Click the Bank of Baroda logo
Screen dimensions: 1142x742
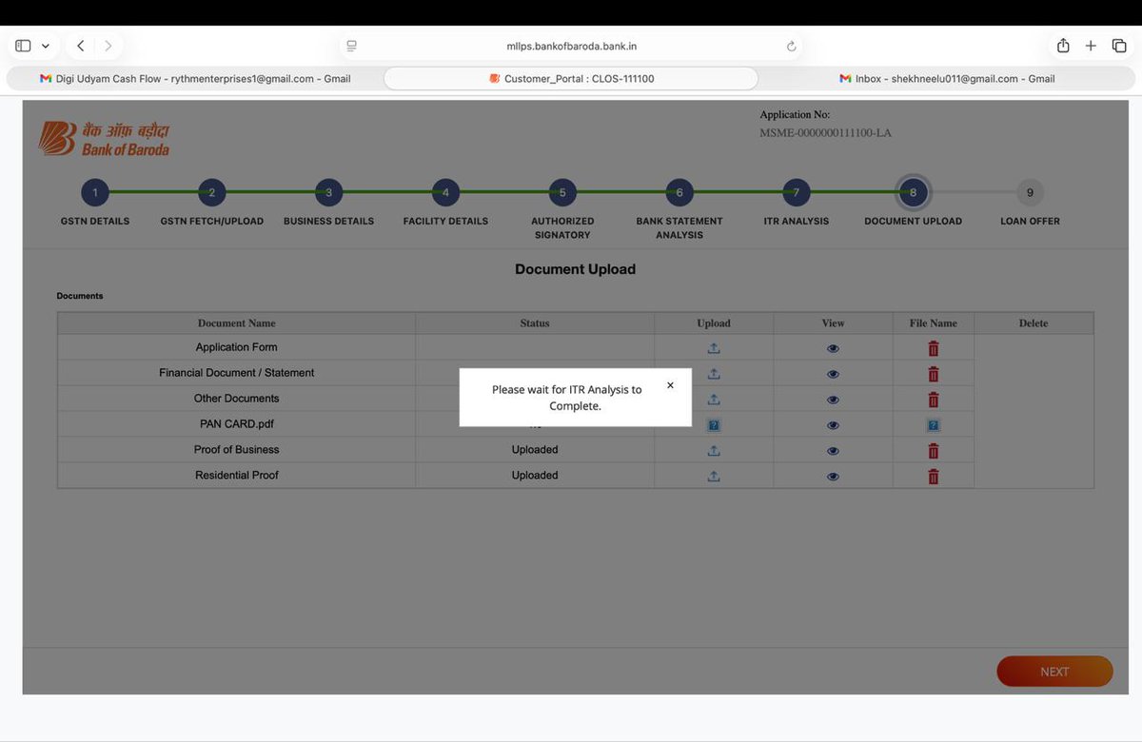105,139
